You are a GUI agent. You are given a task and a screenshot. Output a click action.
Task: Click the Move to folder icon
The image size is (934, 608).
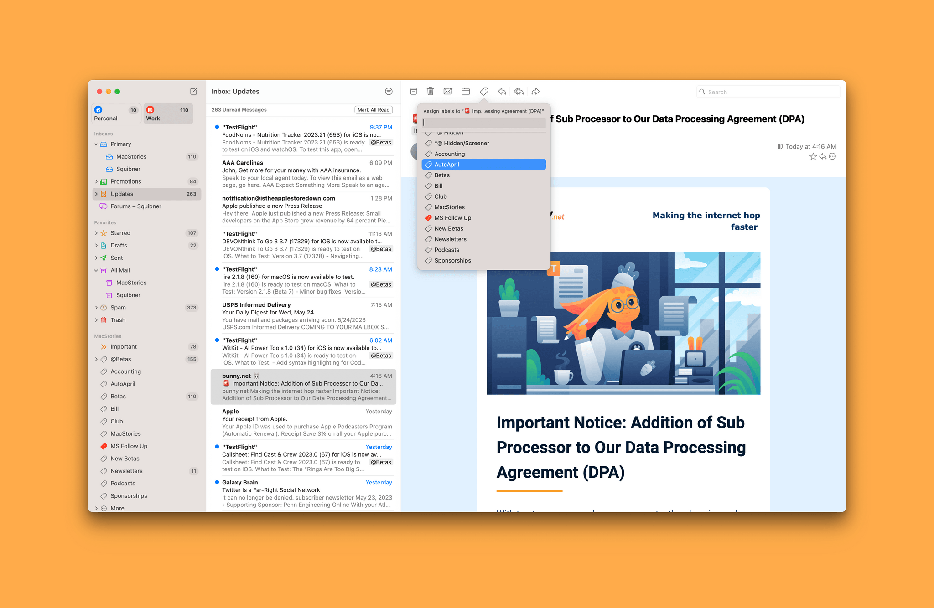(x=467, y=91)
